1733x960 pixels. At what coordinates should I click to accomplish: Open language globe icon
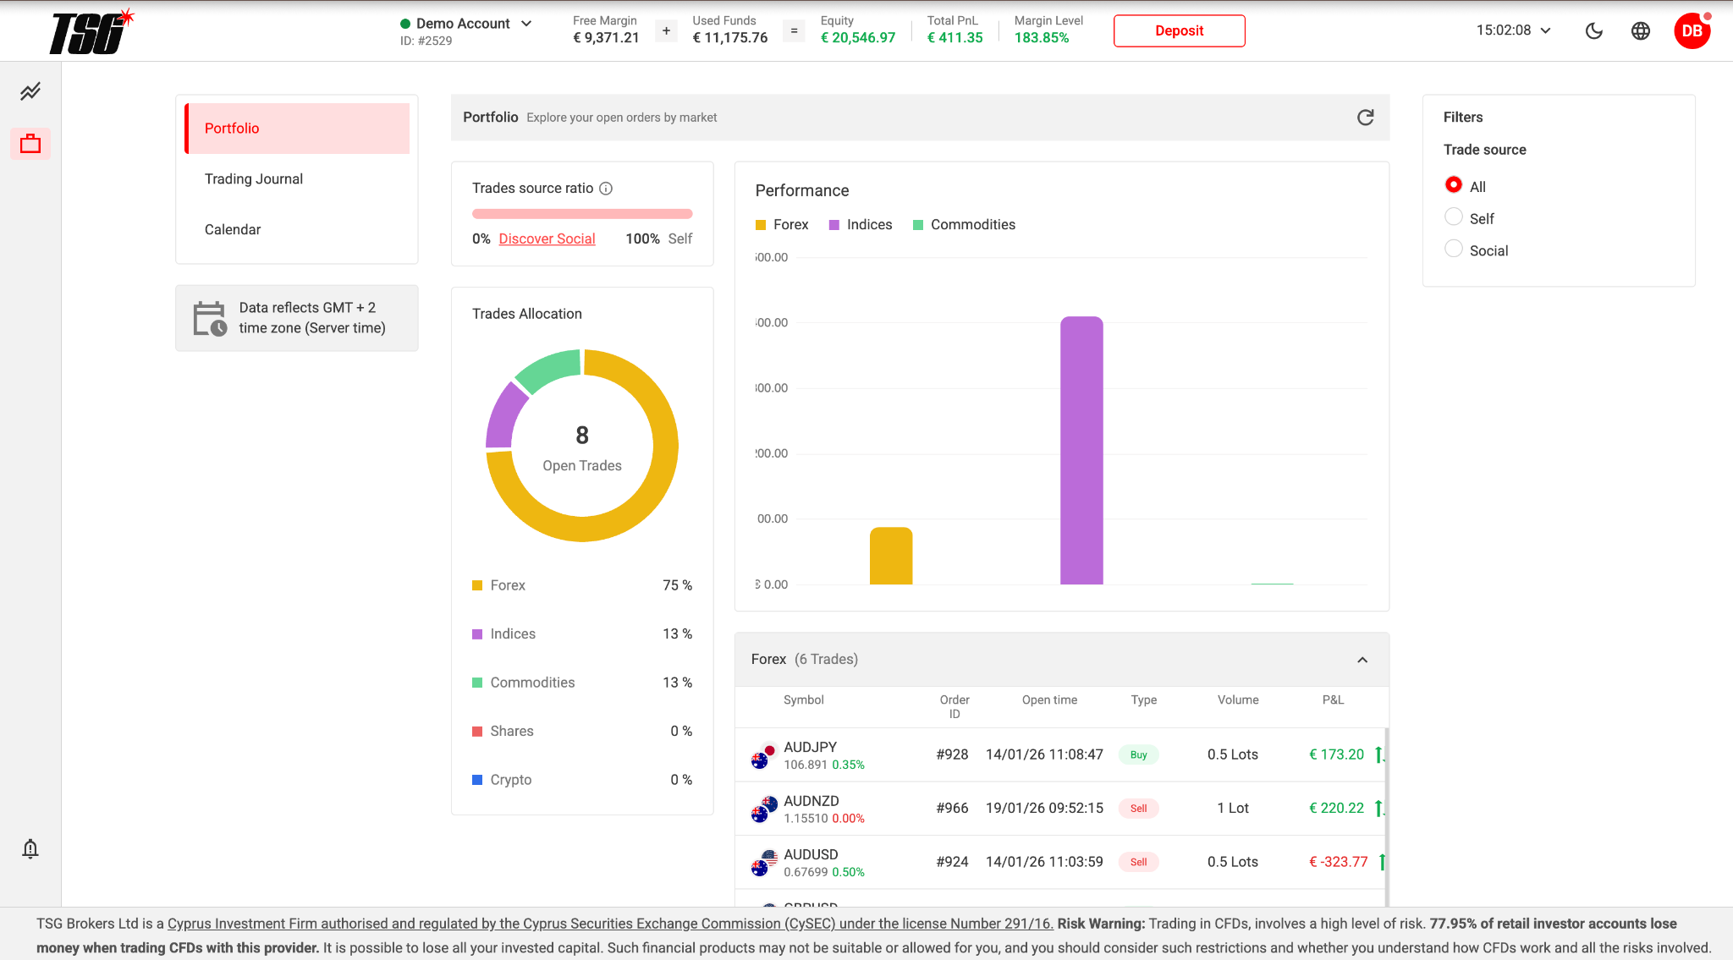point(1641,31)
